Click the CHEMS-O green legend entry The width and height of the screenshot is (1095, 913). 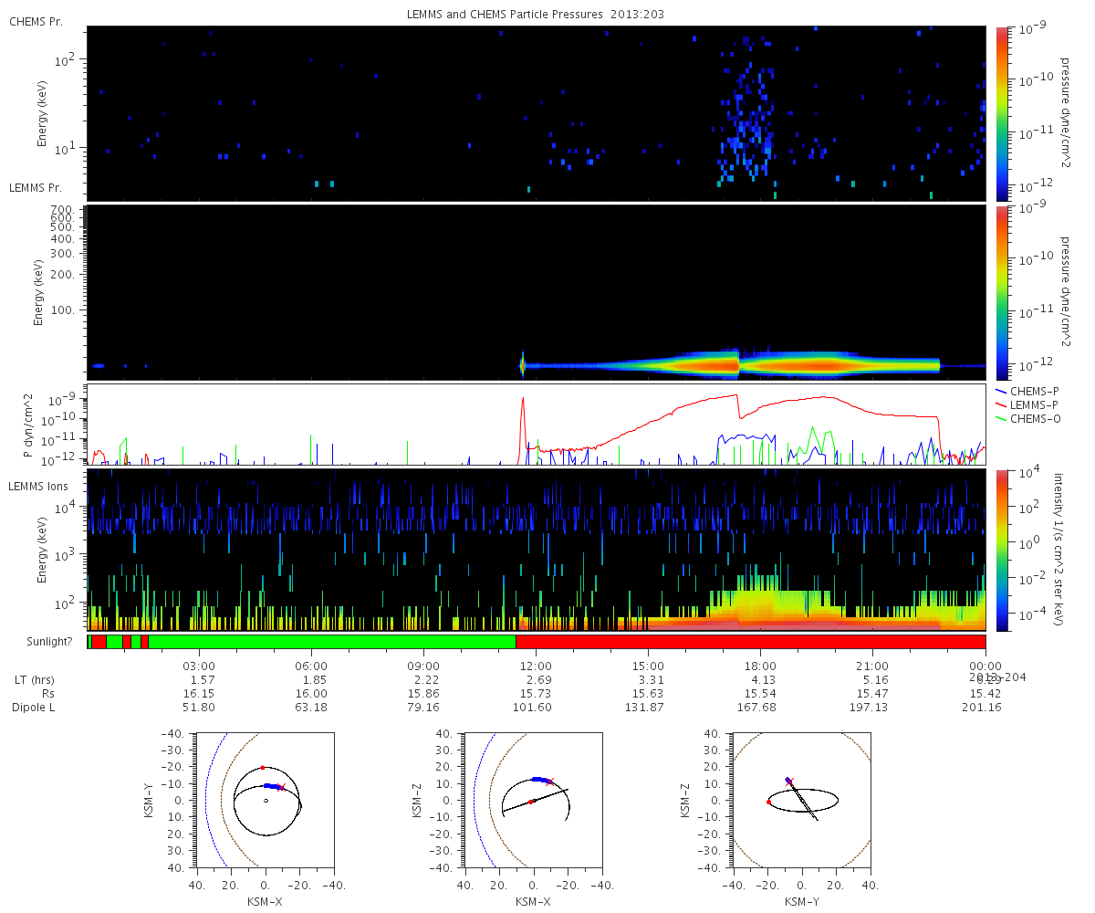pos(1030,418)
